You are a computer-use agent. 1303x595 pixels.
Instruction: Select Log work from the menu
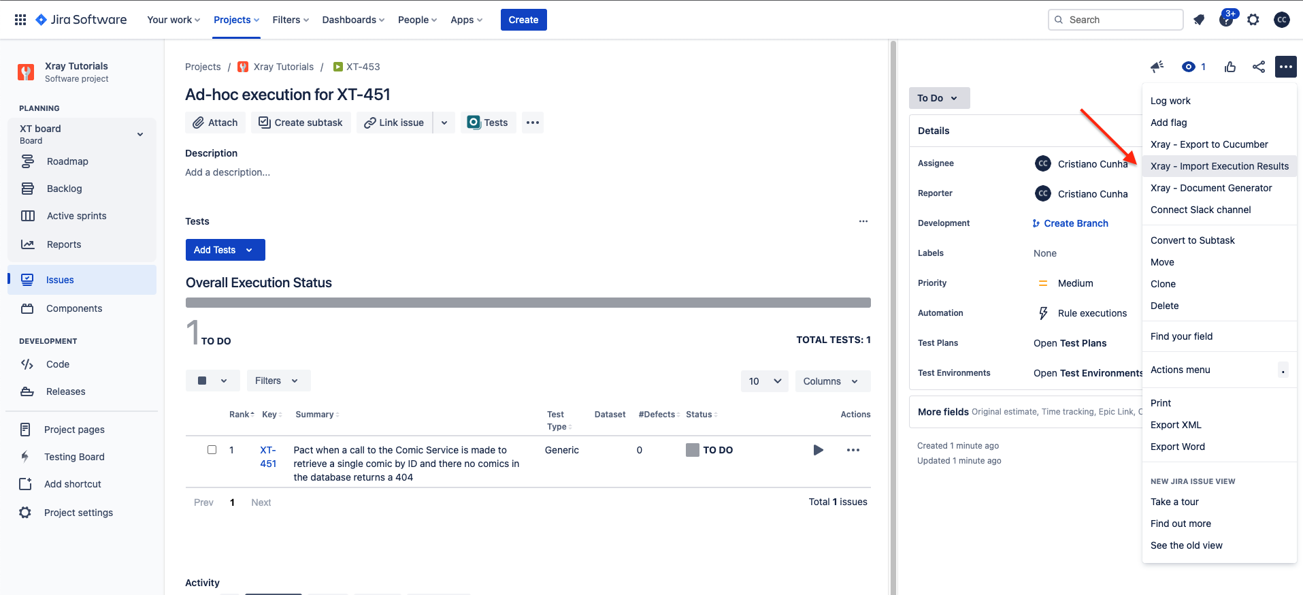click(1219, 101)
